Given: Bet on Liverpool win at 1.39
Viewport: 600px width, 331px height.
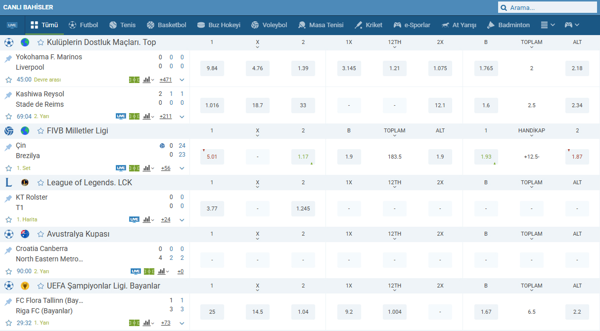Looking at the screenshot, I should click(303, 68).
